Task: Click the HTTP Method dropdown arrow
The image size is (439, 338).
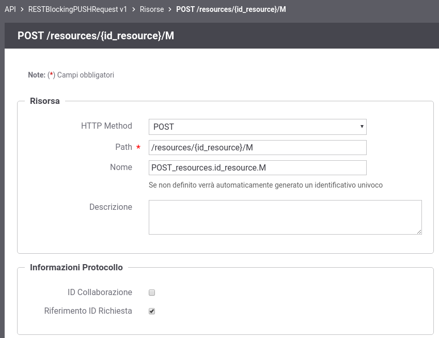Action: [x=362, y=127]
